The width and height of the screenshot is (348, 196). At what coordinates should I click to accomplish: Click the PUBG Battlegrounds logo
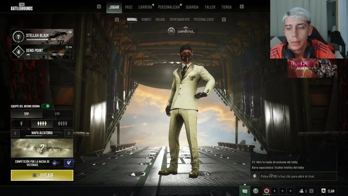pos(22,7)
